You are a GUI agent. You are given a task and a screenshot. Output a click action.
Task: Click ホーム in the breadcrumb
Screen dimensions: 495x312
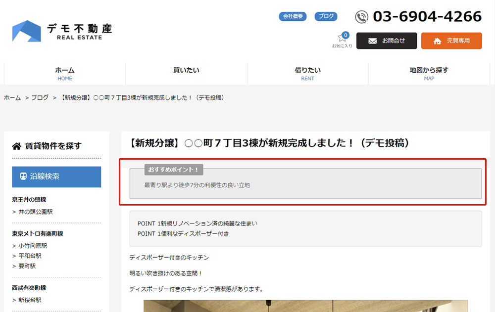(12, 97)
